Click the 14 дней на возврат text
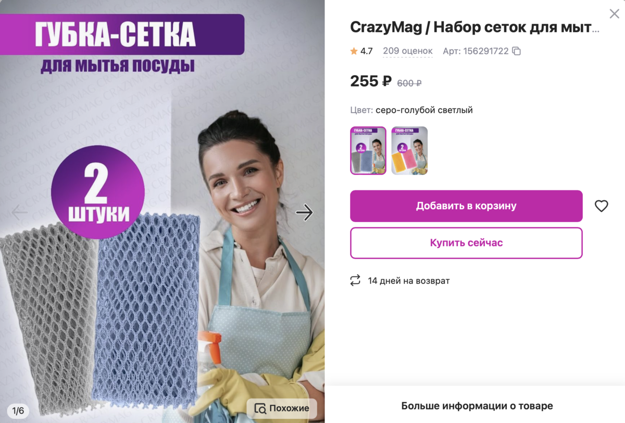This screenshot has height=423, width=625. (x=409, y=281)
